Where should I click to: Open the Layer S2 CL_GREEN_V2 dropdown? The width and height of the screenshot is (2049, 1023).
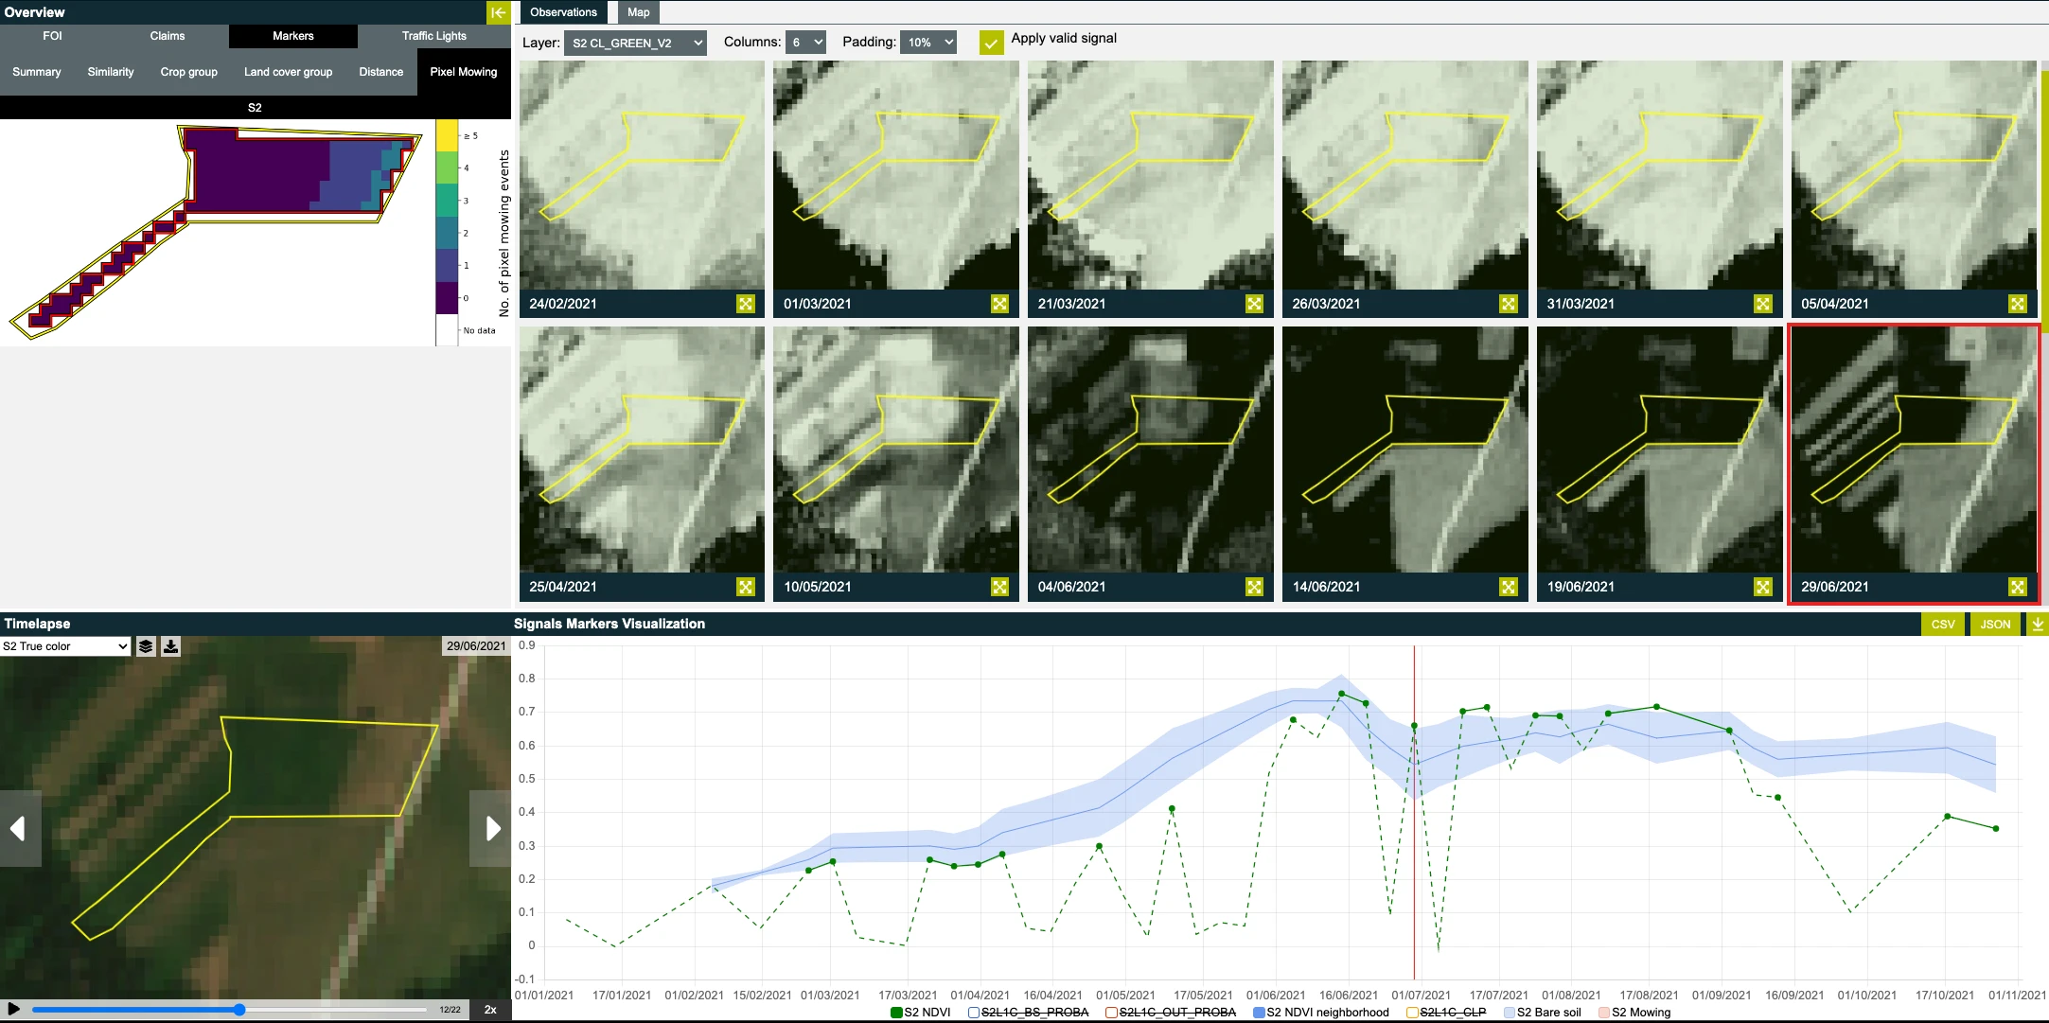(635, 43)
